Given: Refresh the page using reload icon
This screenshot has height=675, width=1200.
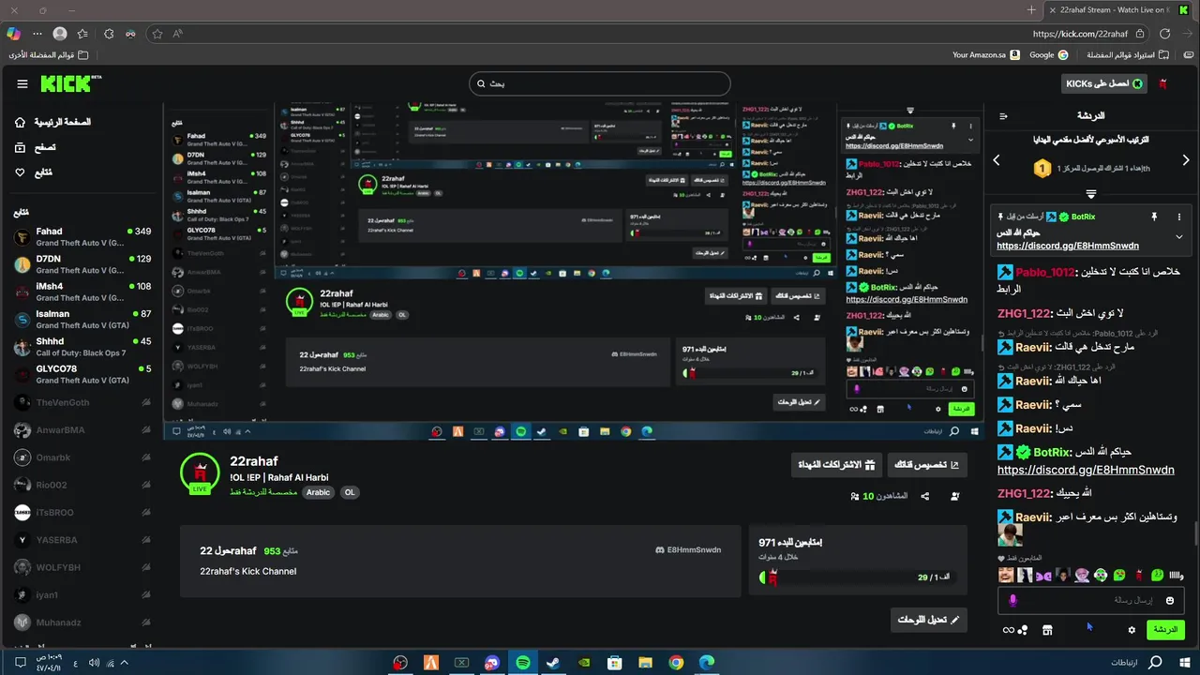Looking at the screenshot, I should coord(1165,34).
